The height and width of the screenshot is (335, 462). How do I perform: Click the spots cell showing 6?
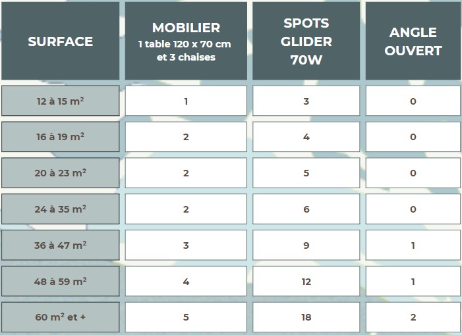point(306,209)
